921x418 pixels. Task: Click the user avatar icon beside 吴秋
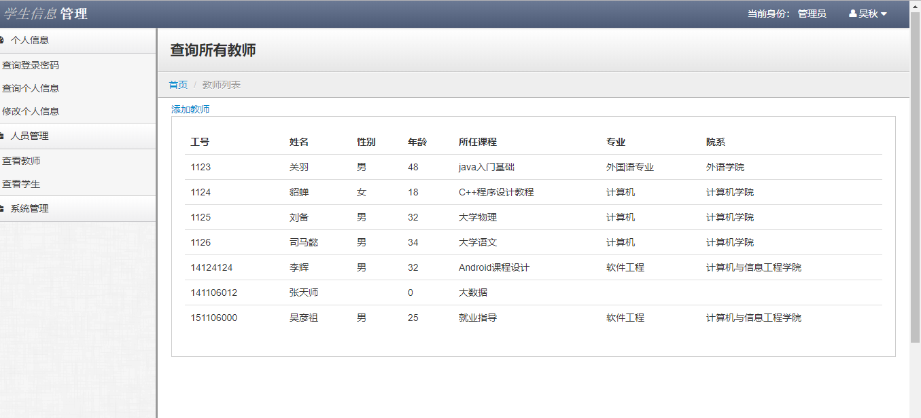tap(853, 14)
